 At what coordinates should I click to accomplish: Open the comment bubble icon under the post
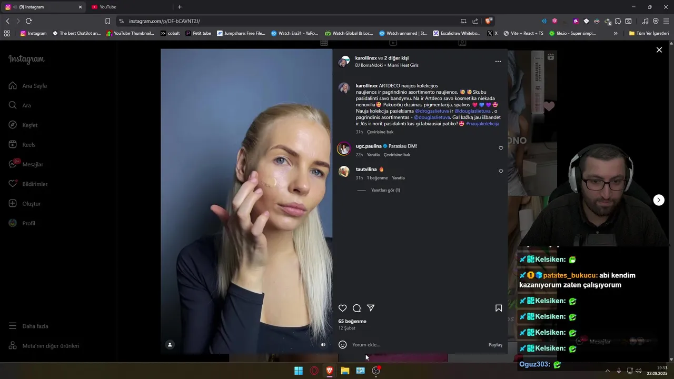356,308
